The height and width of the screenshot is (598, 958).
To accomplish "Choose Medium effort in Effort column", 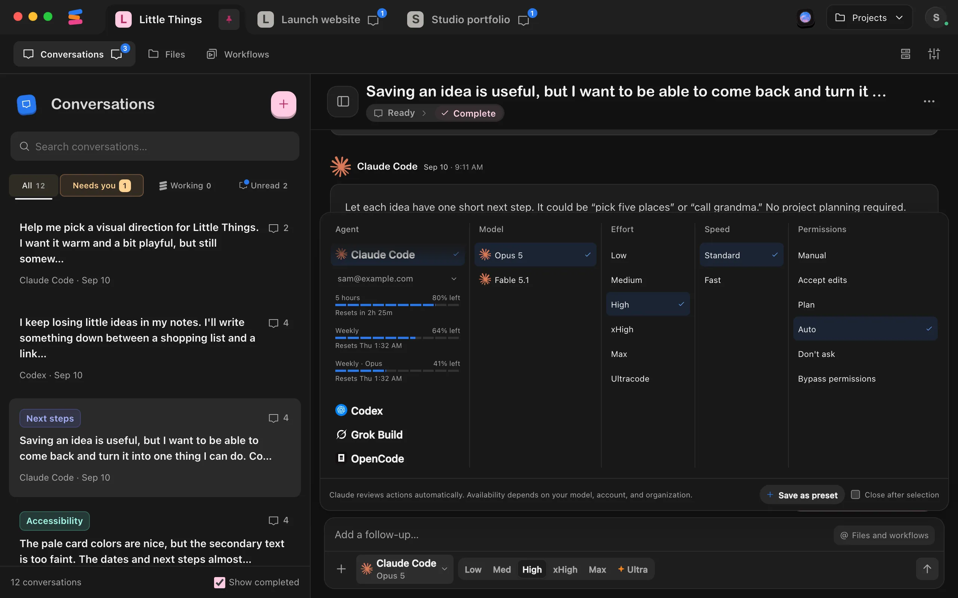I will (648, 280).
